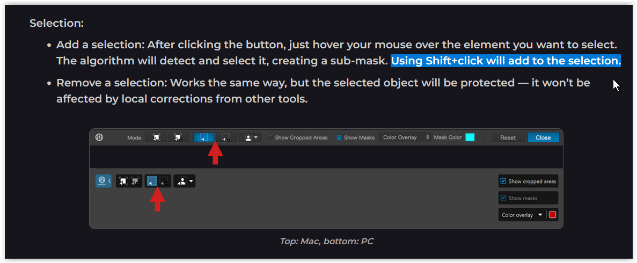Click the Reset button
The height and width of the screenshot is (263, 637).
click(508, 137)
